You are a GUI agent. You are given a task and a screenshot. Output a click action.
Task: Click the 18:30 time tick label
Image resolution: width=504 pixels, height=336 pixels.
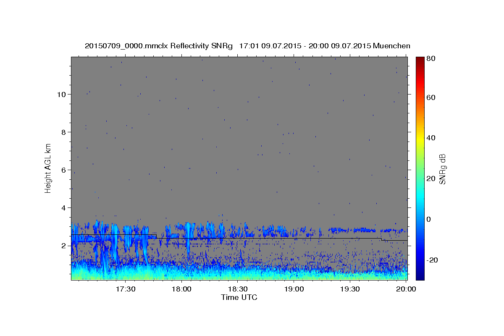(238, 289)
